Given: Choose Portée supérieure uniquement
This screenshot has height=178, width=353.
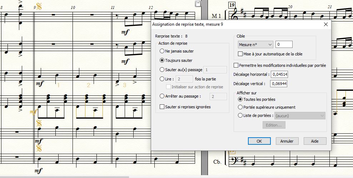Looking at the screenshot, I should tap(240, 107).
